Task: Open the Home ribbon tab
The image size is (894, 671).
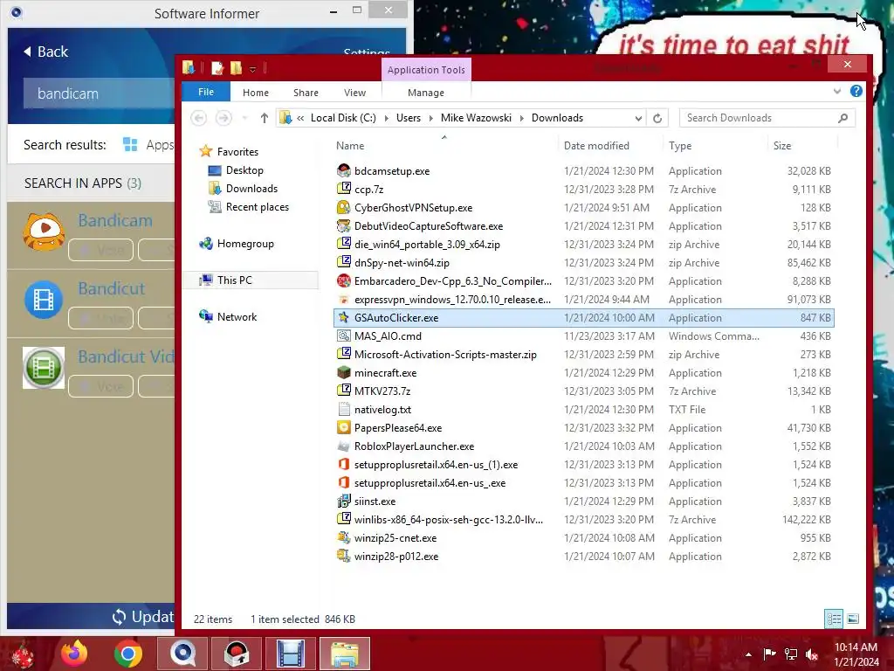Action: pos(256,93)
